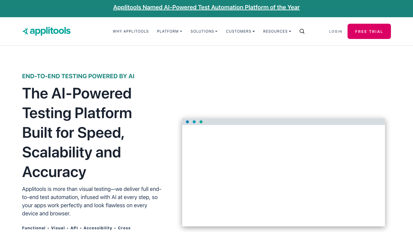Screen dimensions: 413x232
Task: Click the Applitools logo
Action: pos(46,31)
